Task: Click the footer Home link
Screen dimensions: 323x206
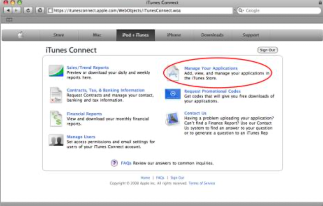Action: [145, 178]
